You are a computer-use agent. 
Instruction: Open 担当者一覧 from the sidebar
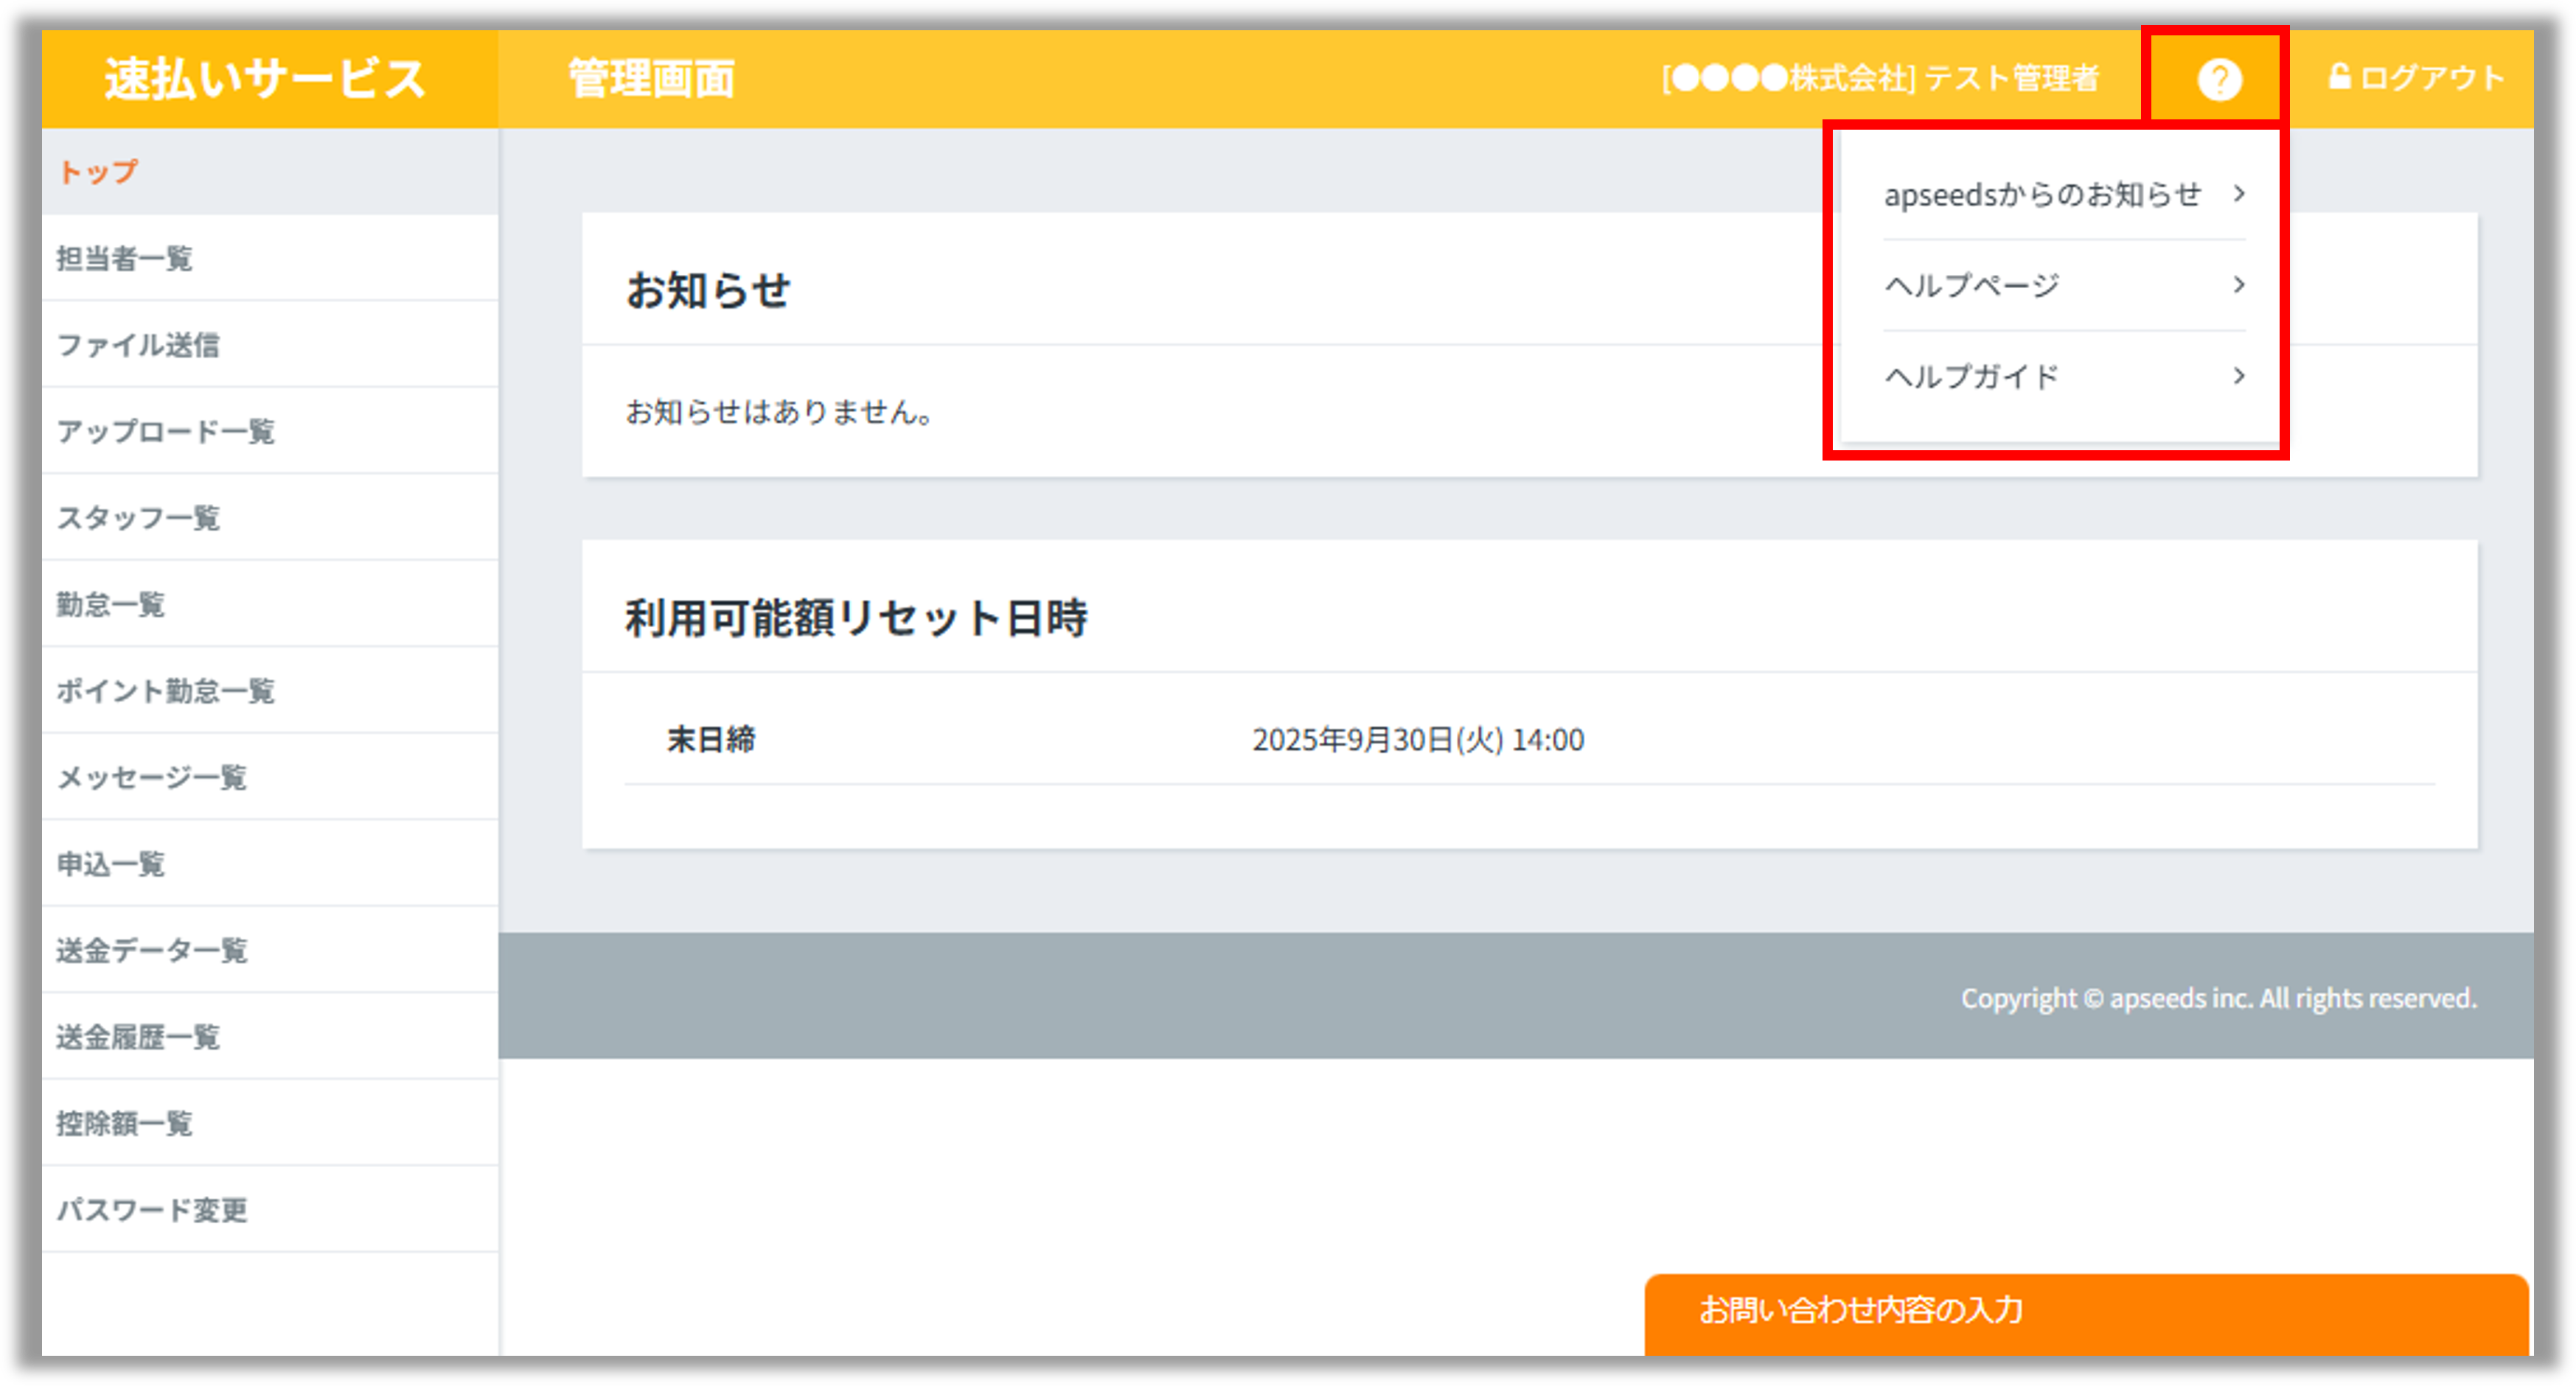click(124, 259)
